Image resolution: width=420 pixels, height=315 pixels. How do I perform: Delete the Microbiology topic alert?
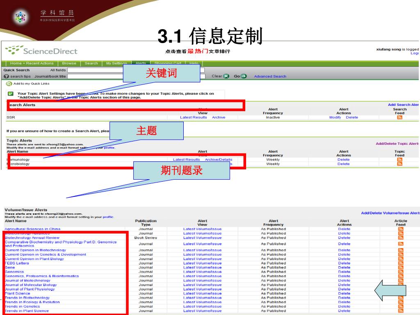click(x=343, y=164)
